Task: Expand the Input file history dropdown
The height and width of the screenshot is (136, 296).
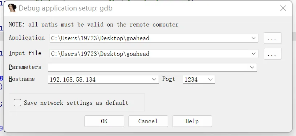Action: pos(254,54)
